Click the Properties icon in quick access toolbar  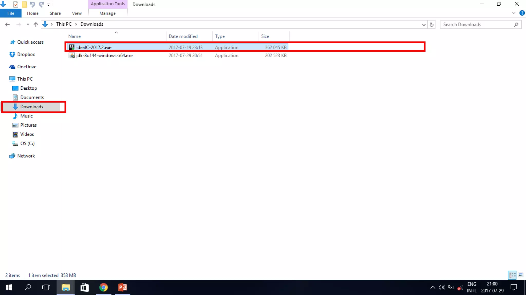click(x=16, y=4)
